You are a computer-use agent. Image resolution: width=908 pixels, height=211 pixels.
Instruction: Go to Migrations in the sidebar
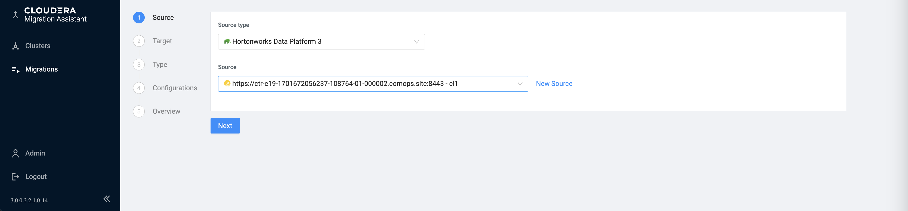click(41, 69)
